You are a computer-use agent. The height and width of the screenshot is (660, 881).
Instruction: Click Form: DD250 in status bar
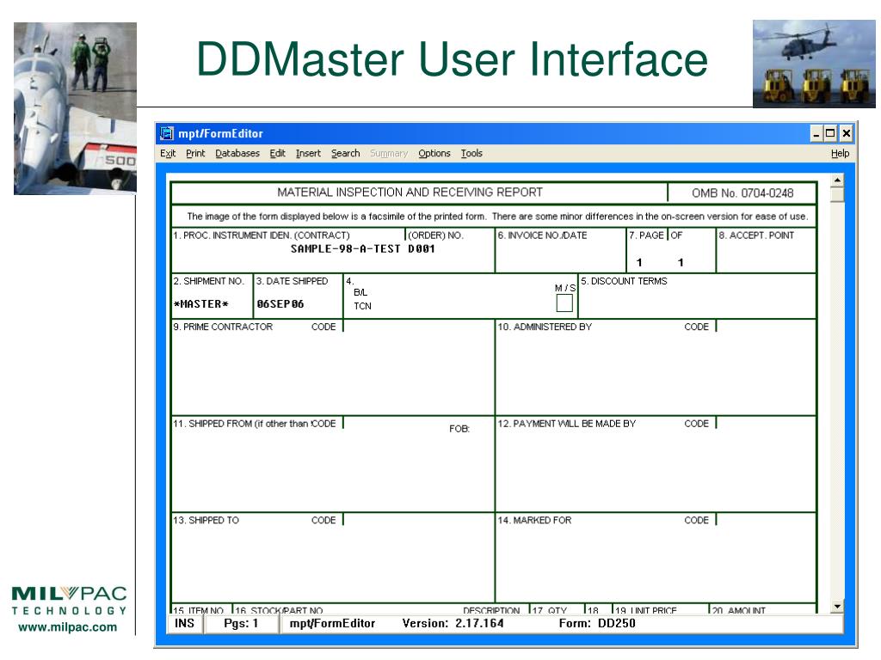pos(597,624)
